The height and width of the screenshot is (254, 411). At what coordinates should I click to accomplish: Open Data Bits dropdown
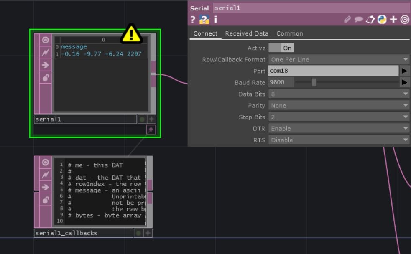click(339, 94)
